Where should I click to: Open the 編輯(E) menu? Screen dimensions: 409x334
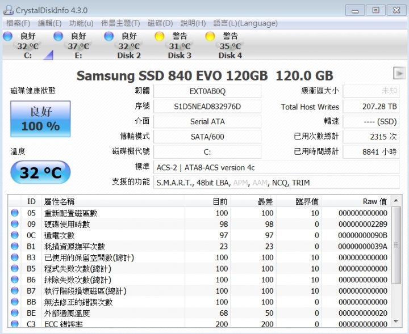point(49,23)
